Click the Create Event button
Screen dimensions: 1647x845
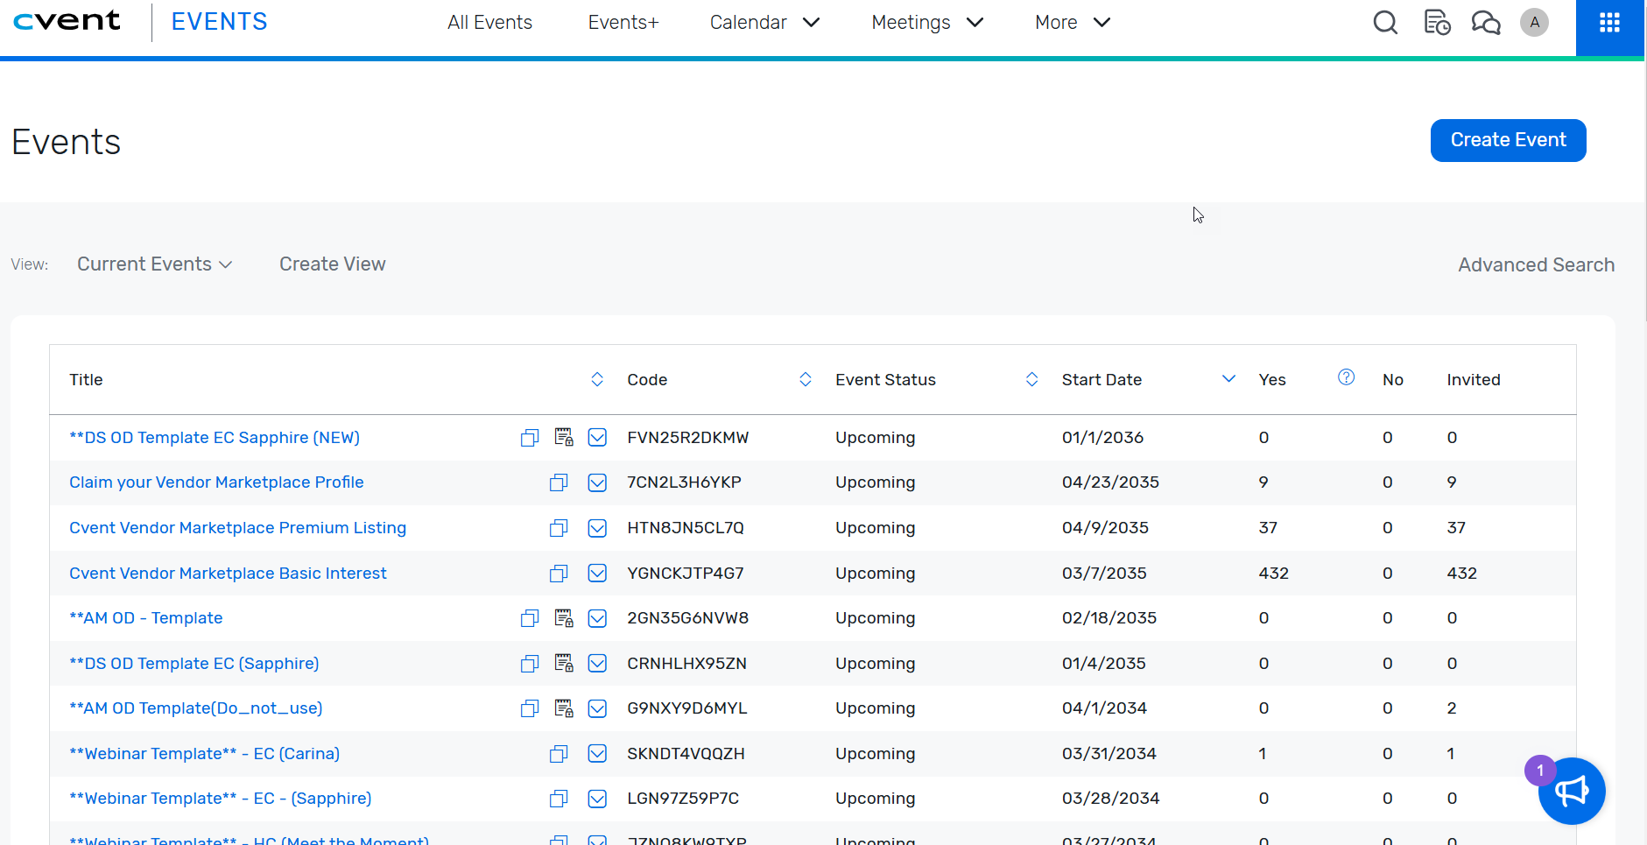click(1508, 140)
